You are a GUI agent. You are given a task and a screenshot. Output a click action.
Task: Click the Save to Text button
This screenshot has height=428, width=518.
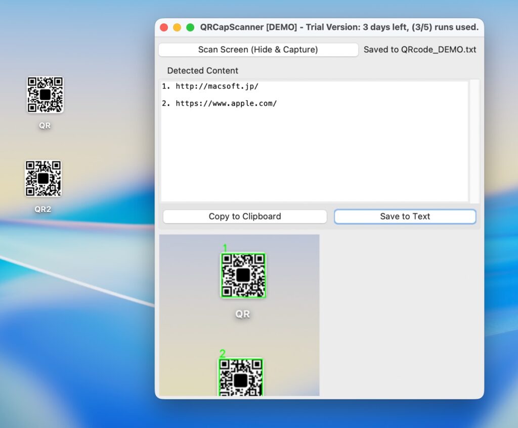coord(405,217)
